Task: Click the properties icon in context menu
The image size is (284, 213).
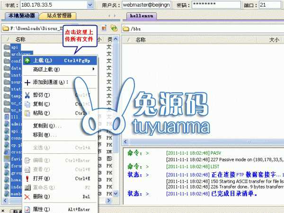Action: 27,209
